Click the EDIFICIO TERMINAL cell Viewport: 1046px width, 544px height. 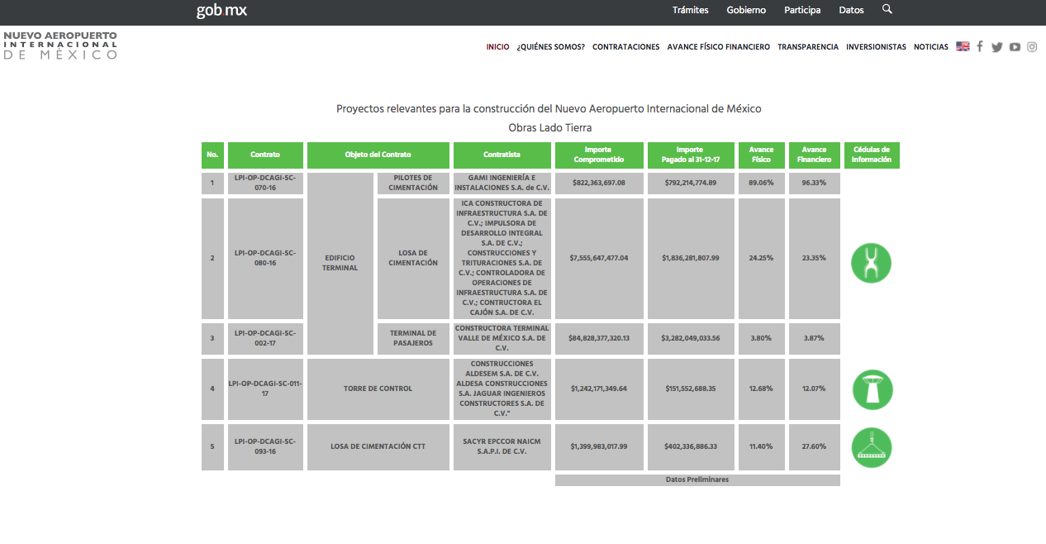(340, 264)
